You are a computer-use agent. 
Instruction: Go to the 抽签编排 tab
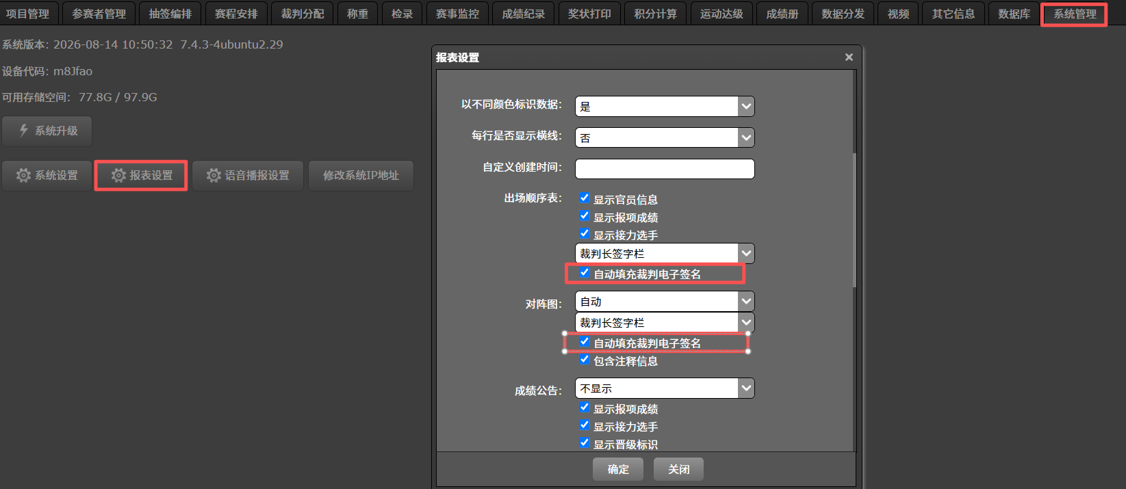point(170,14)
